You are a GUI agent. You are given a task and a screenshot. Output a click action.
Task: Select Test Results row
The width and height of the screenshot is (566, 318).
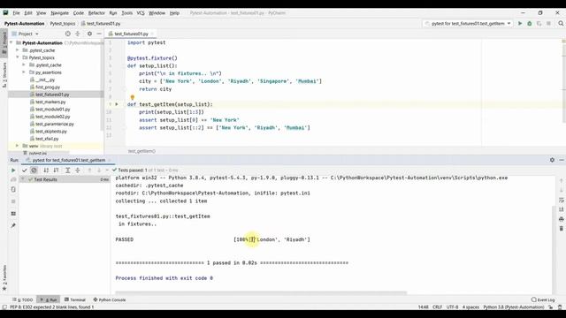[65, 179]
